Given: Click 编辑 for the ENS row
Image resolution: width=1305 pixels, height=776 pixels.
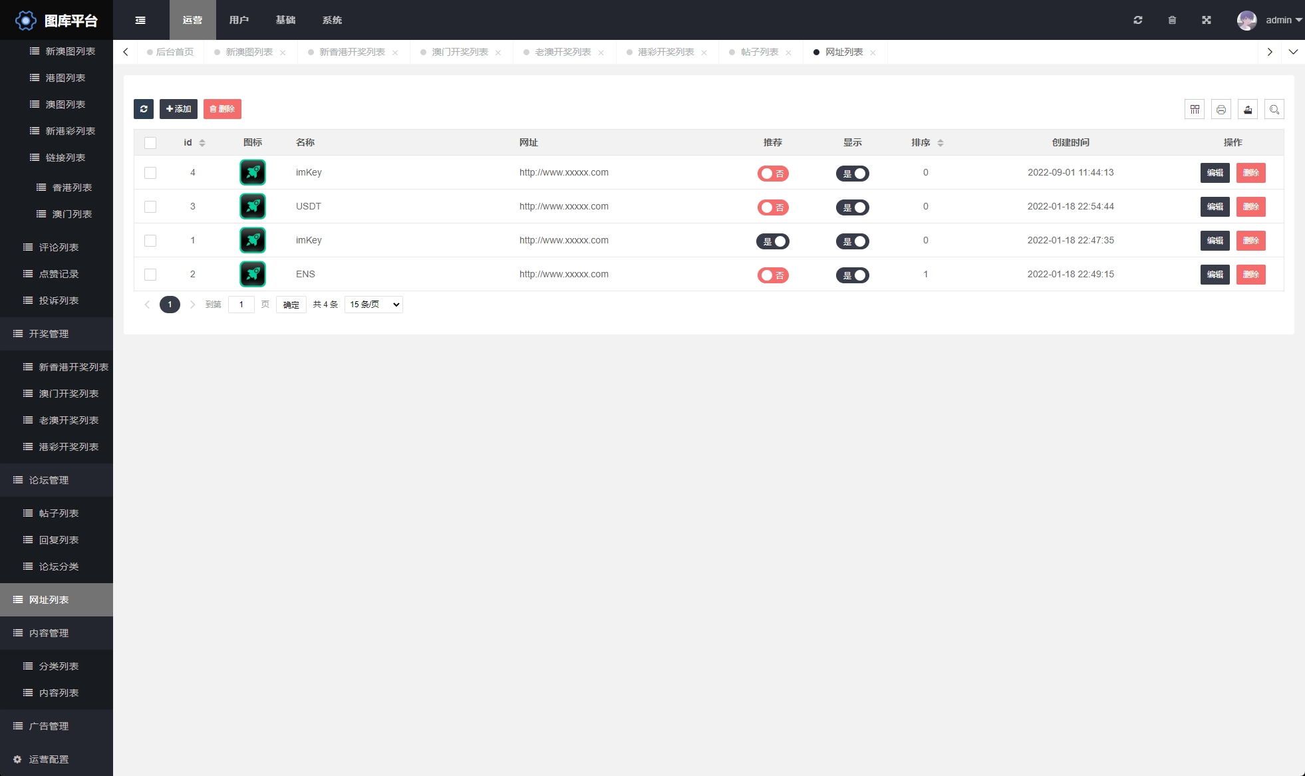Looking at the screenshot, I should 1215,275.
